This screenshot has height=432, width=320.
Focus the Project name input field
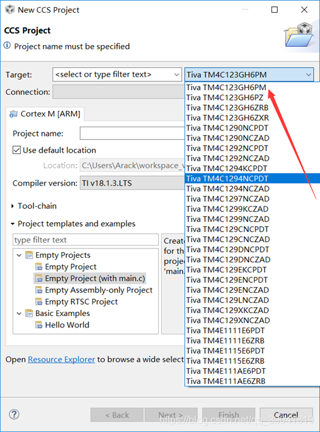pyautogui.click(x=132, y=134)
